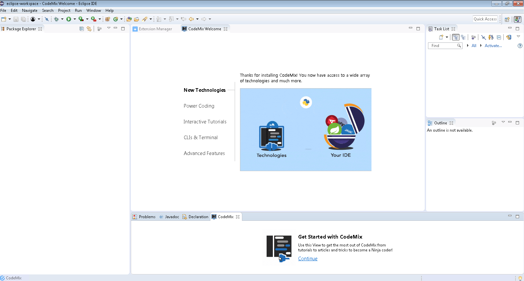The height and width of the screenshot is (281, 524).
Task: Click the Debug bug icon in toolbar
Action: (x=57, y=19)
